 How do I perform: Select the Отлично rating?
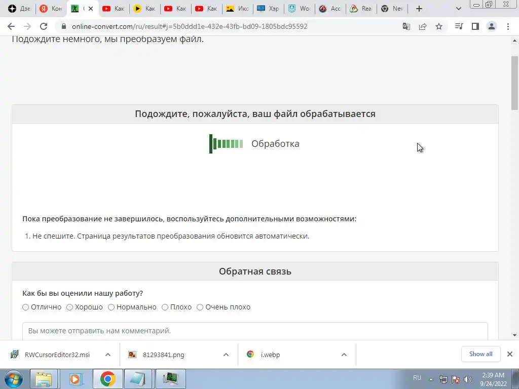[x=25, y=307]
